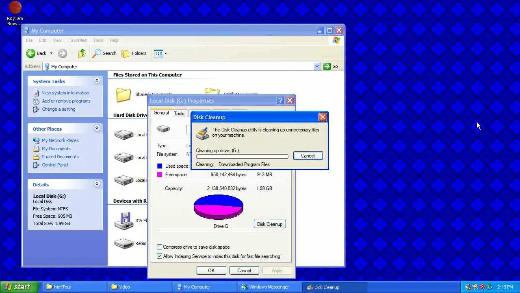Collapse the System Tasks panel
520x293 pixels.
pos(97,81)
